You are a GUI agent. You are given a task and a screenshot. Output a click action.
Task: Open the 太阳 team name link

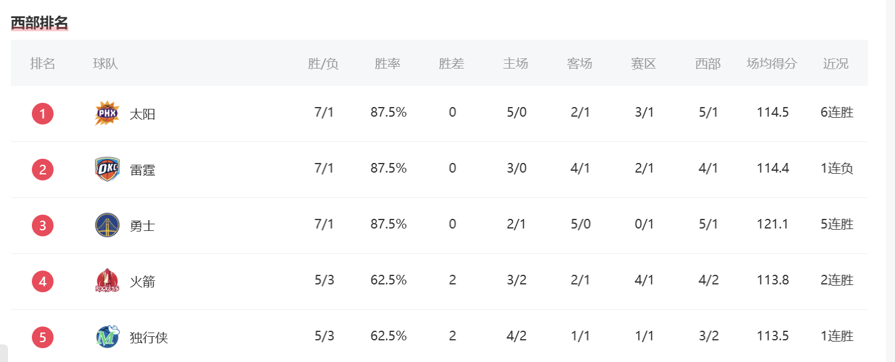(x=143, y=114)
